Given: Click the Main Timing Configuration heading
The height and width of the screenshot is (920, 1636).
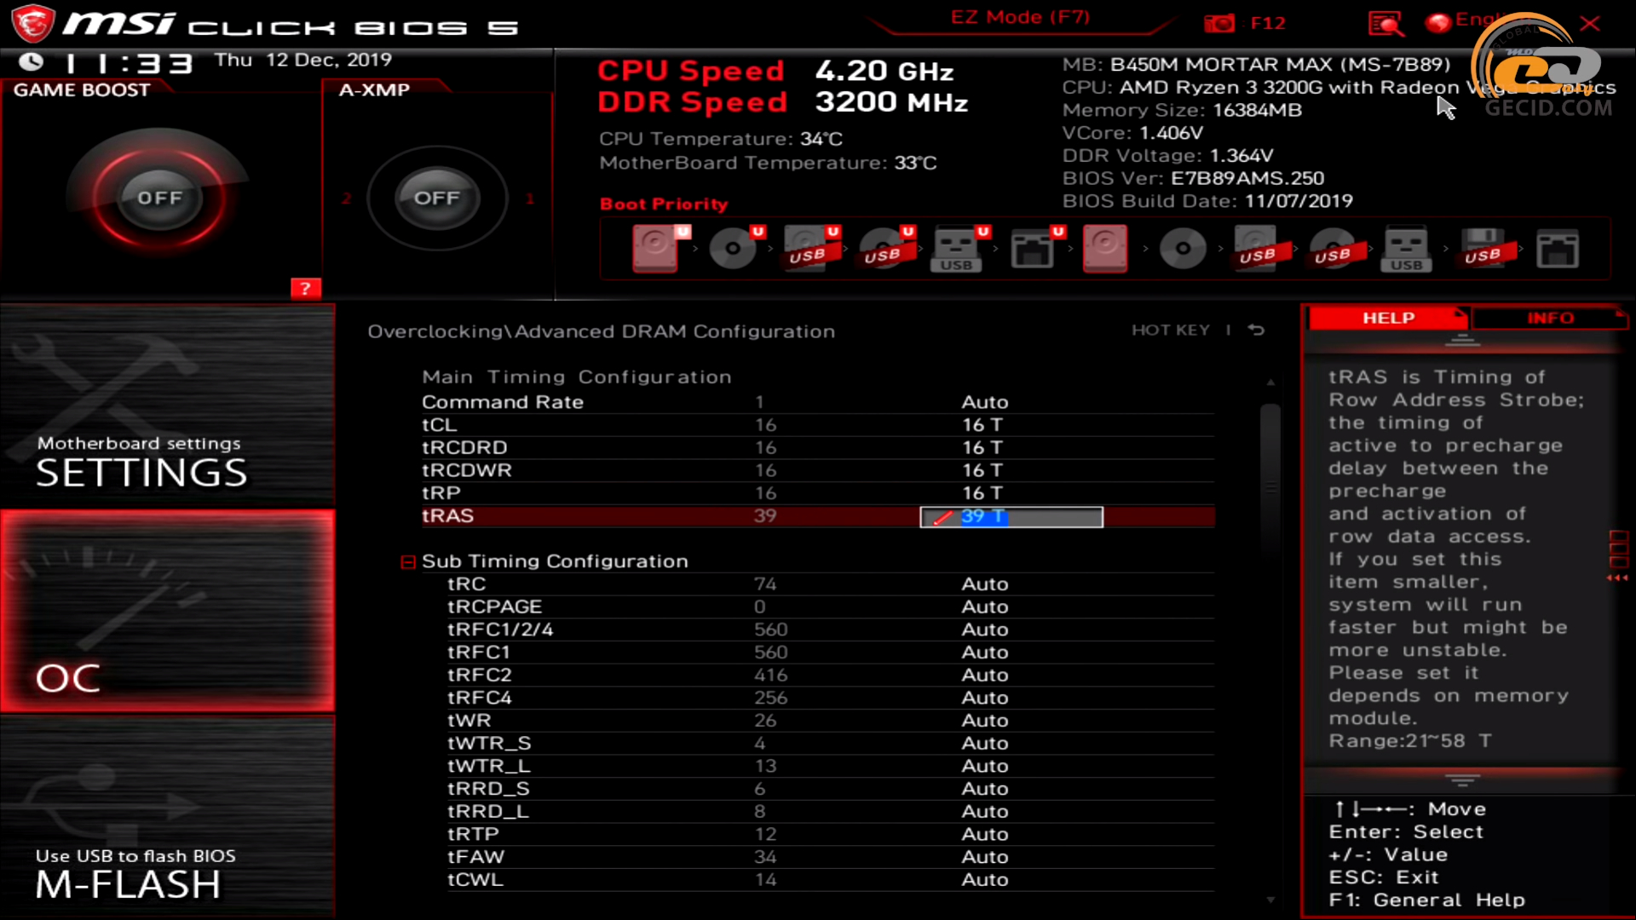Looking at the screenshot, I should point(577,377).
